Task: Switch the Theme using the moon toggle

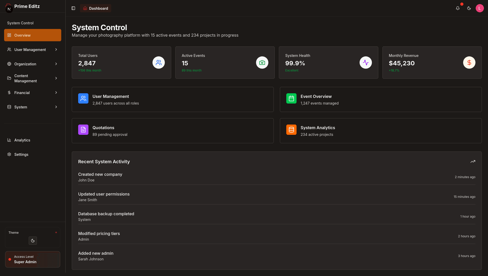Action: click(33, 241)
